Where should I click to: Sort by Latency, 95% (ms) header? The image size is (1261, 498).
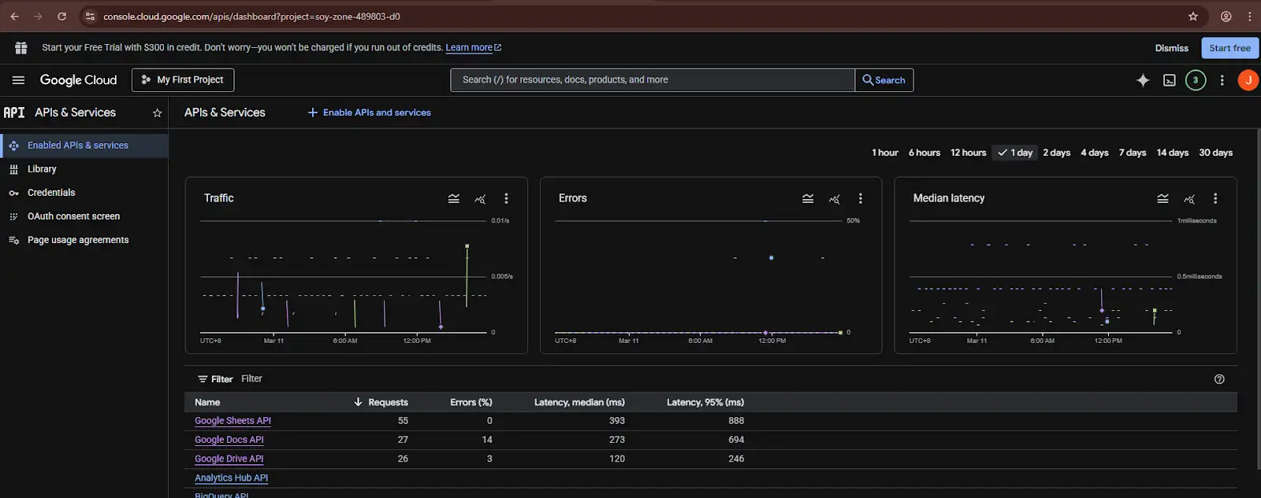(x=705, y=402)
